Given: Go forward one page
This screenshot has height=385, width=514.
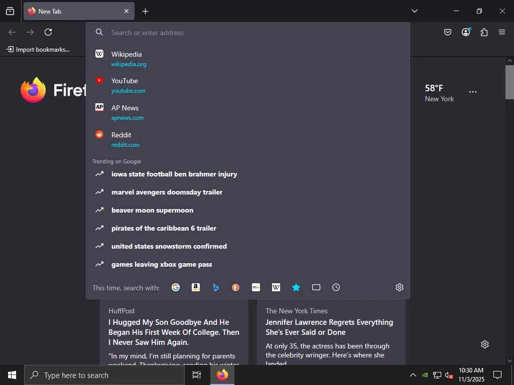Looking at the screenshot, I should 30,32.
